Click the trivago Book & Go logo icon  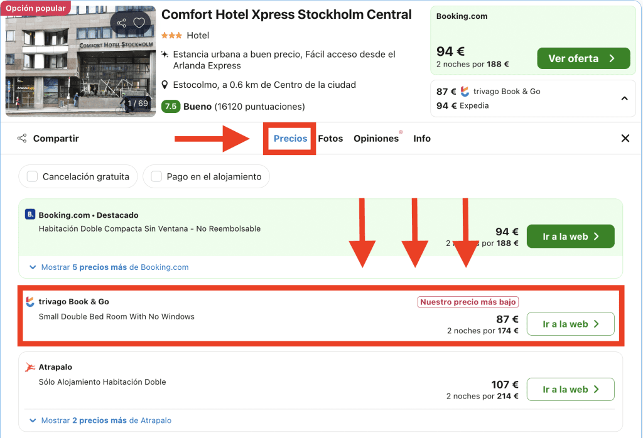click(x=30, y=302)
